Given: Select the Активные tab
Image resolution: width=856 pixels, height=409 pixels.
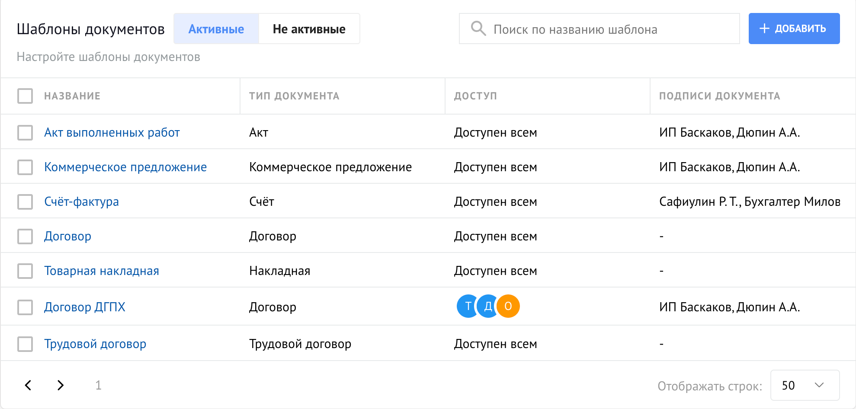Looking at the screenshot, I should click(216, 29).
